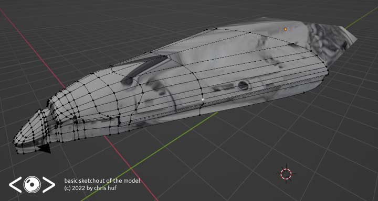This screenshot has width=378, height=201.
Task: Click the "basic sketchout of the model" caption
Action: pyautogui.click(x=102, y=181)
